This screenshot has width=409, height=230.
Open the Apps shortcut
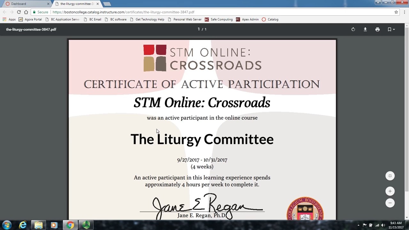coord(9,19)
